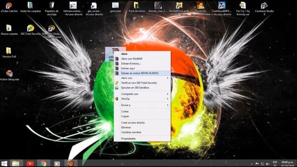Open the 360 Total Security desktop icon
The image size is (297, 167).
pyautogui.click(x=31, y=30)
